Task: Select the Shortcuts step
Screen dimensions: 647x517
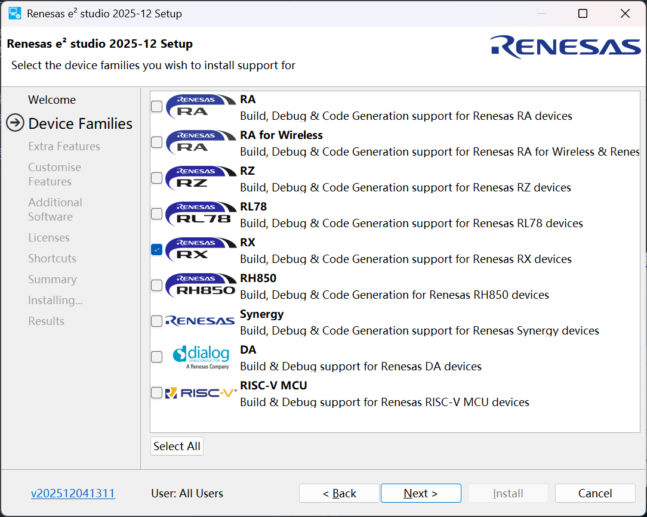Action: 52,259
